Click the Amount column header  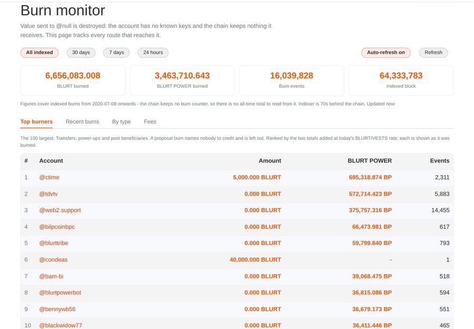click(x=270, y=161)
